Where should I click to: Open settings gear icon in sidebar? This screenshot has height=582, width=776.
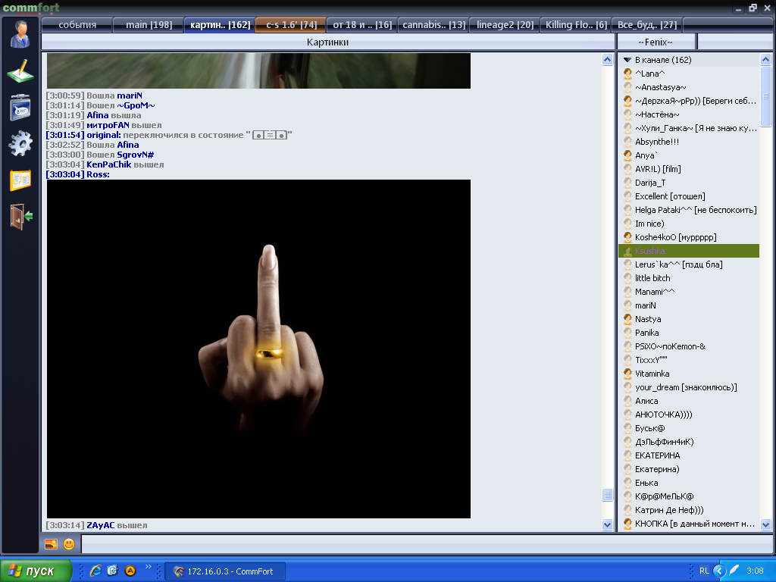point(20,143)
